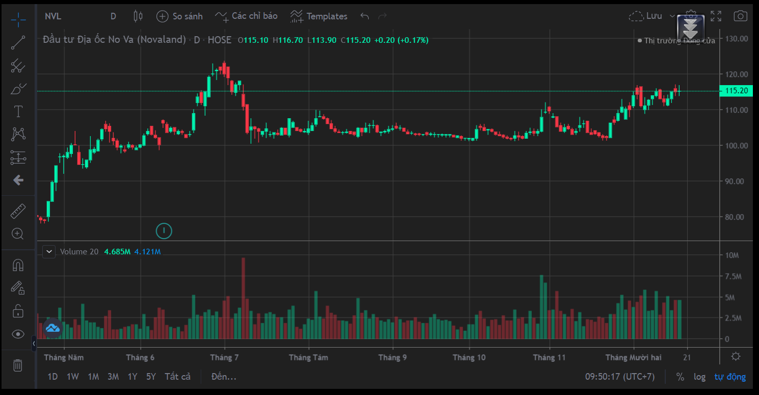
Task: Open the forecasting and measurement tools
Action: click(x=18, y=157)
